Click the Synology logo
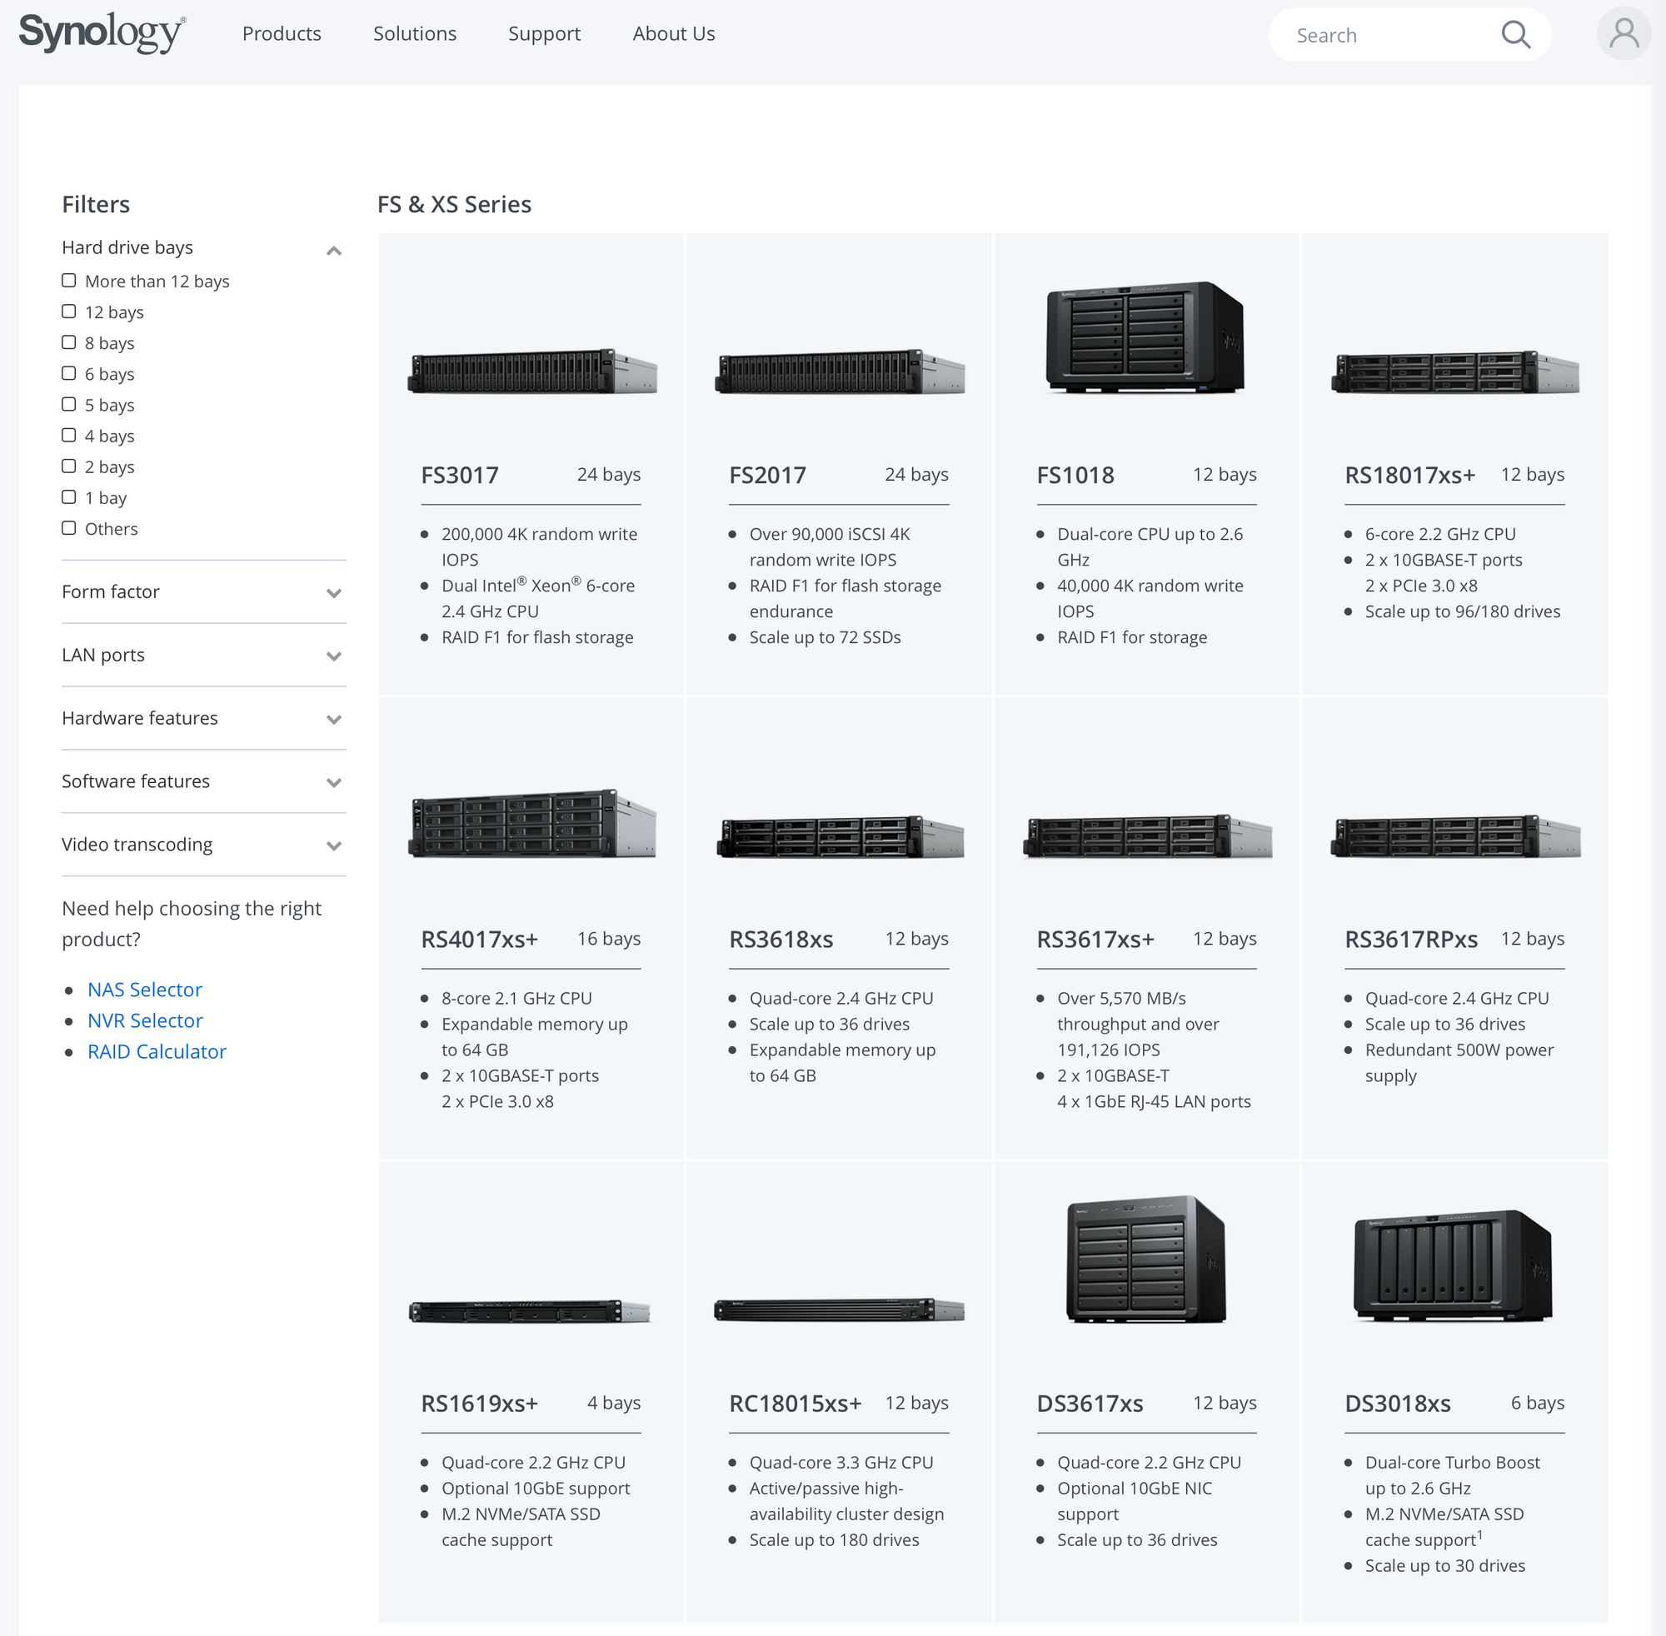Image resolution: width=1666 pixels, height=1636 pixels. [102, 32]
